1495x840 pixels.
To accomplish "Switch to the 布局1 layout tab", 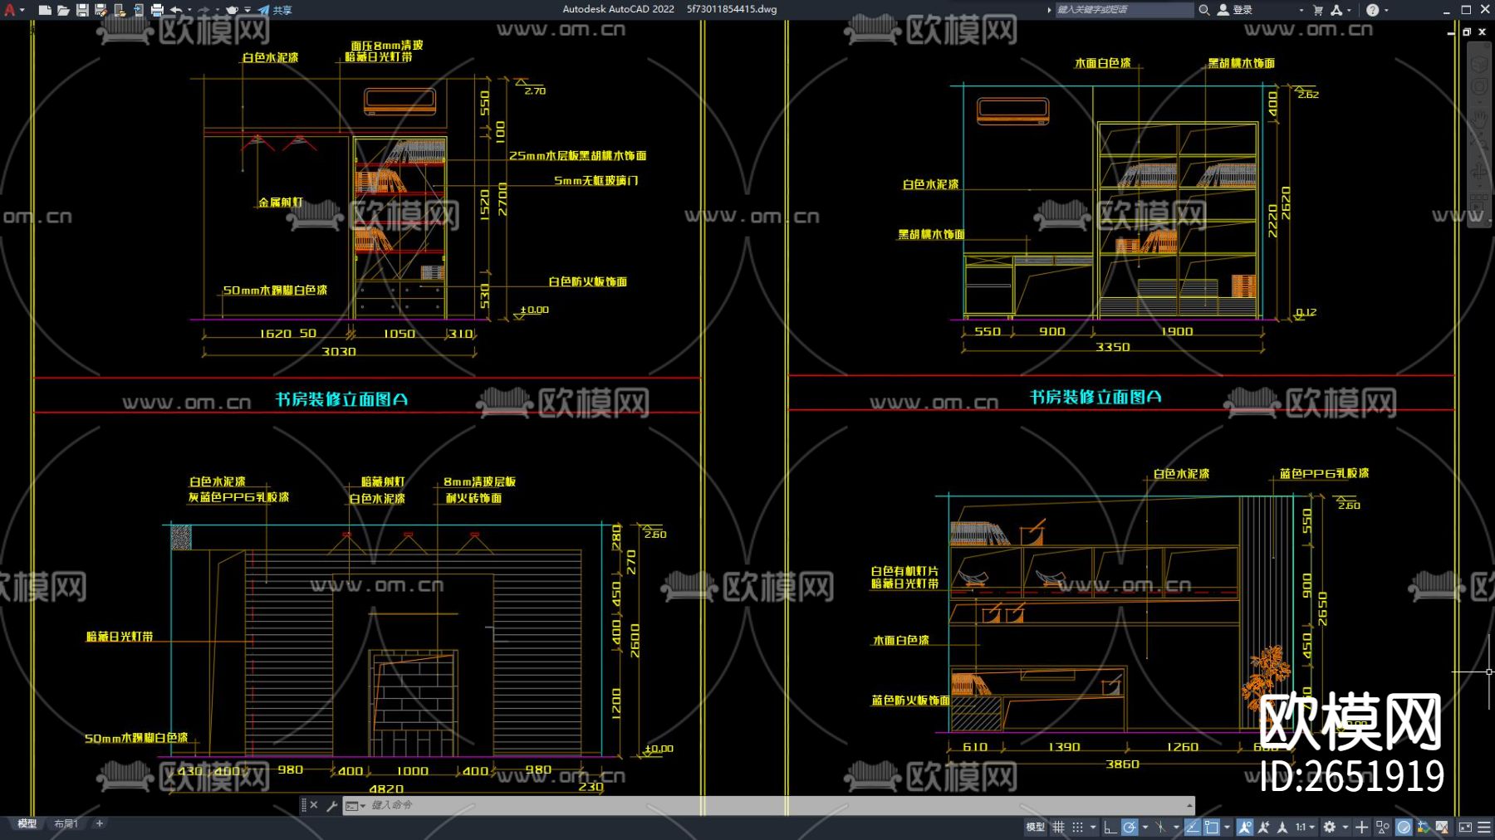I will (x=66, y=823).
